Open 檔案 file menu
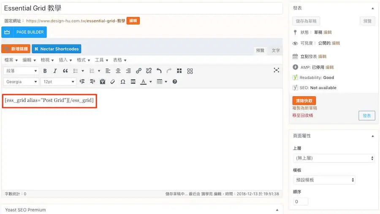Viewport: 380px width, 214px height. tap(11, 60)
